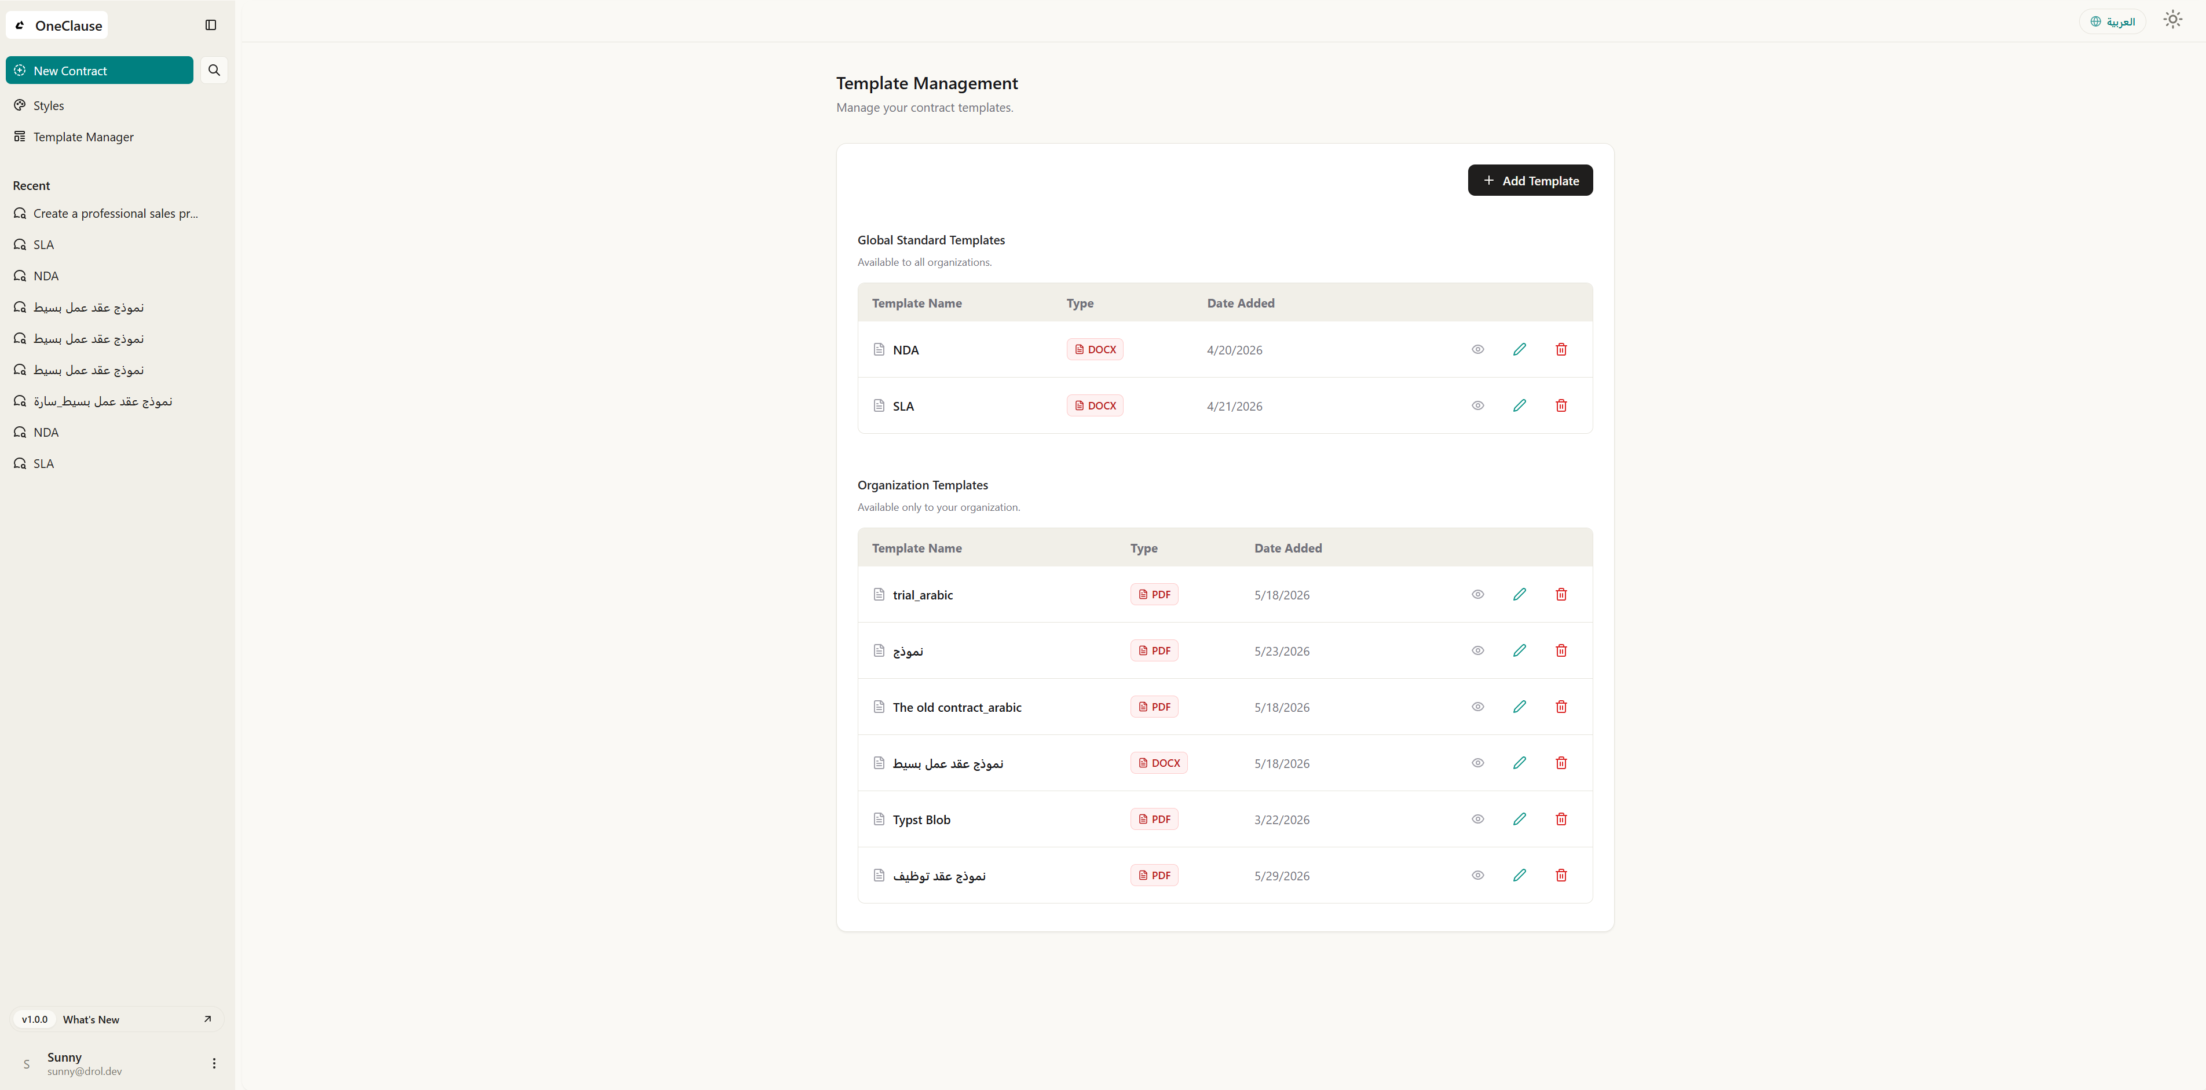The image size is (2206, 1090).
Task: Preview the نموذج عقد توظيف template
Action: [x=1477, y=875]
